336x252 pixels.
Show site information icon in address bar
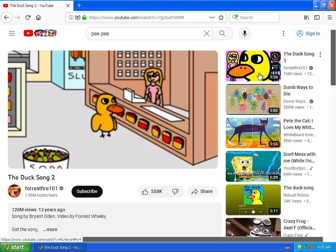[x=71, y=17]
